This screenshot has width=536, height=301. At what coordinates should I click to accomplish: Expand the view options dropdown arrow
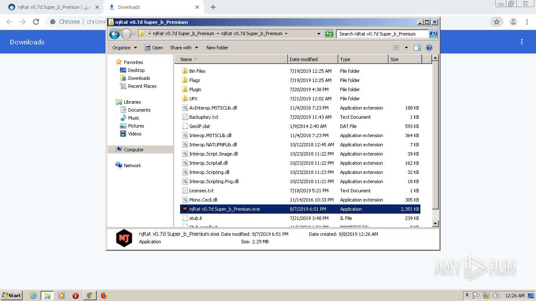pyautogui.click(x=406, y=48)
